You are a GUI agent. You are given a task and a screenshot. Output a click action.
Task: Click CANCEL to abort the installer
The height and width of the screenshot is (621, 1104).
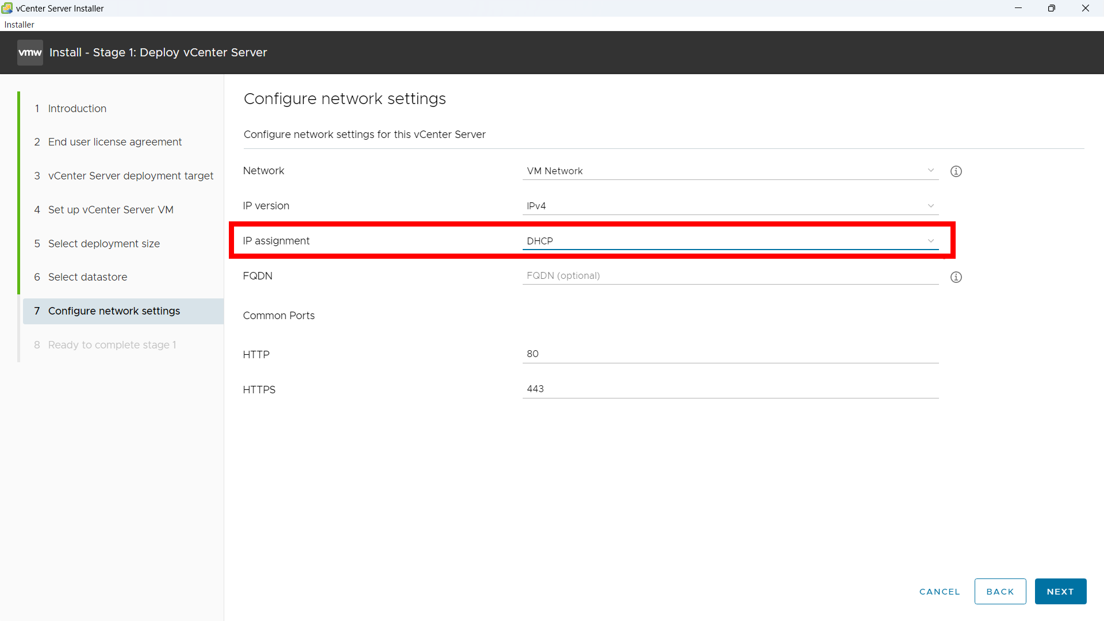(939, 592)
